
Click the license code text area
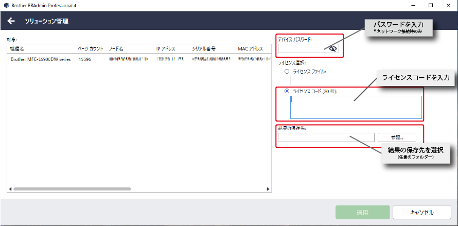coord(356,107)
